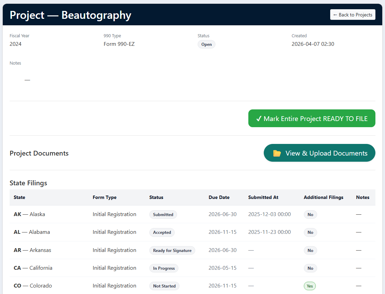The height and width of the screenshot is (294, 385).
Task: Select the Form Type column header
Action: (x=104, y=197)
